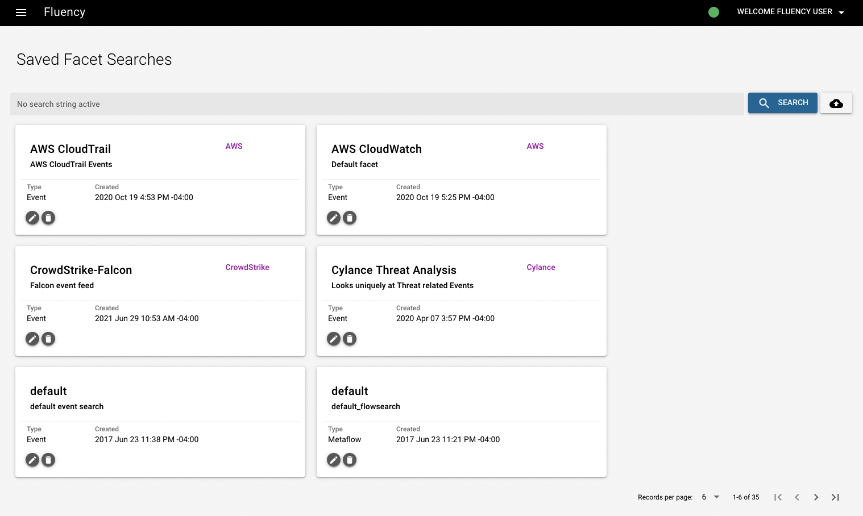
Task: Open the hamburger navigation menu
Action: point(21,12)
